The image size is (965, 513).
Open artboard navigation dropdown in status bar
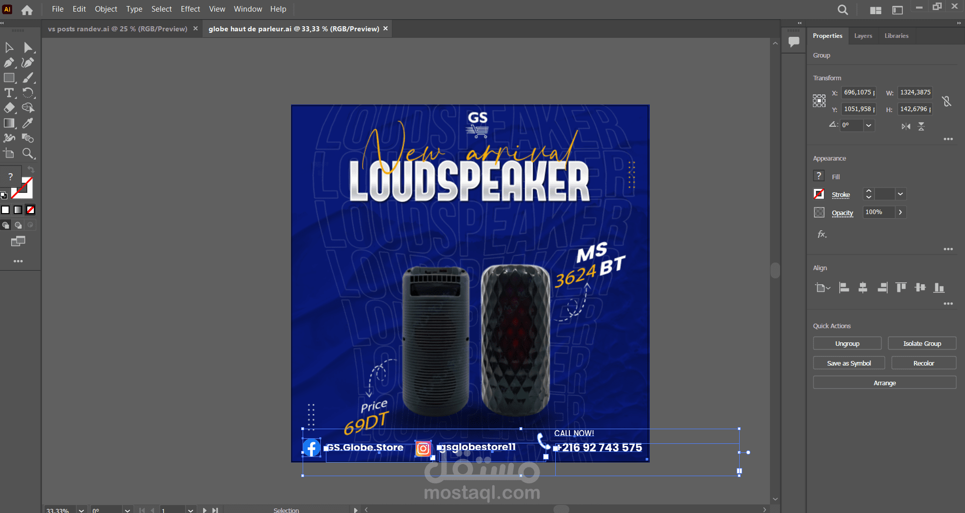coord(190,510)
